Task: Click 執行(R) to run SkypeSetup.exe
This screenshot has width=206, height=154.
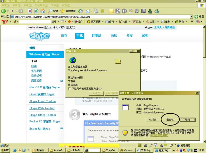Action: [x=153, y=120]
